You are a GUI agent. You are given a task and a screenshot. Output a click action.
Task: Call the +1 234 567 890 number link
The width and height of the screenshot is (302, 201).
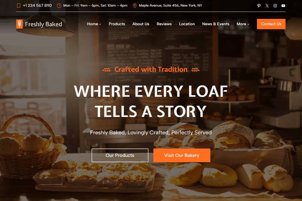[37, 6]
